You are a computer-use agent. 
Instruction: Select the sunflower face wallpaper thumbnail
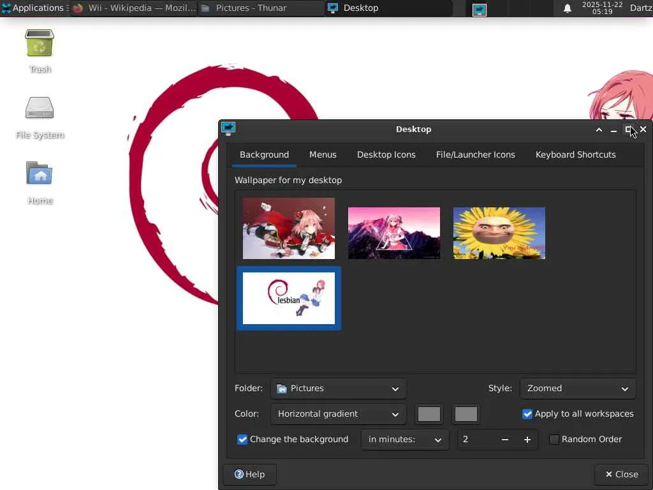[499, 233]
